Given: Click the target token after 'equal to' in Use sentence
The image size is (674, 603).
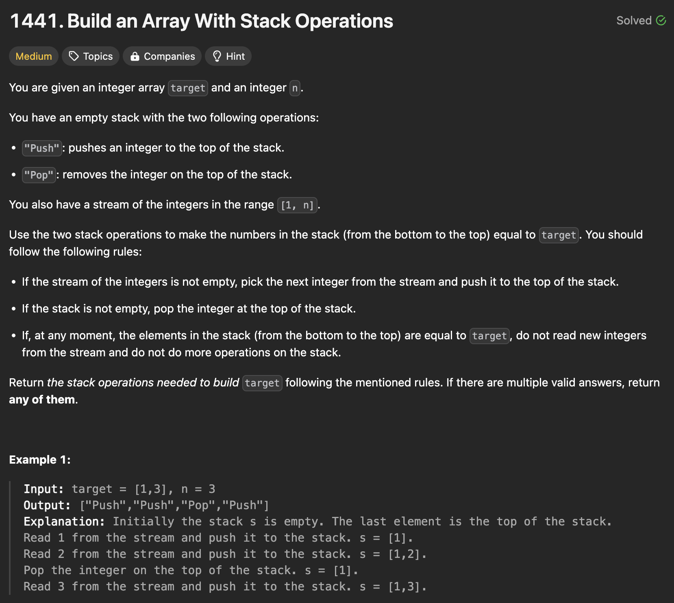Looking at the screenshot, I should click(559, 235).
